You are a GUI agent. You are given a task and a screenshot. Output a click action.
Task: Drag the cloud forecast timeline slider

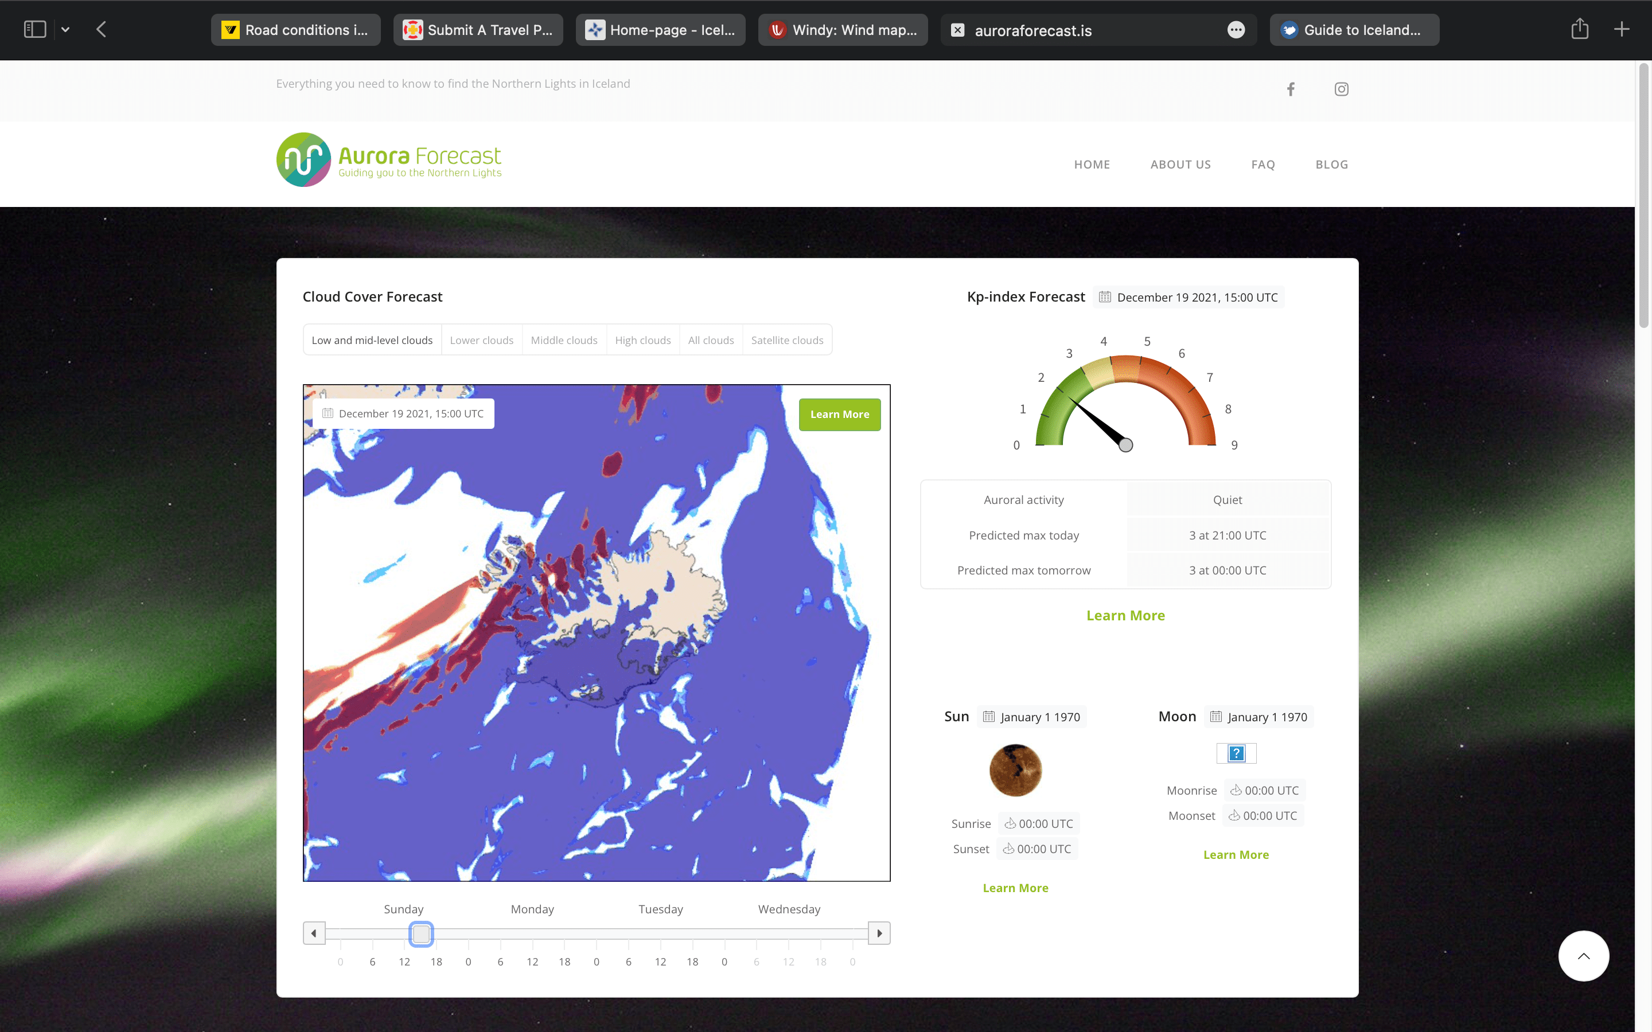421,933
